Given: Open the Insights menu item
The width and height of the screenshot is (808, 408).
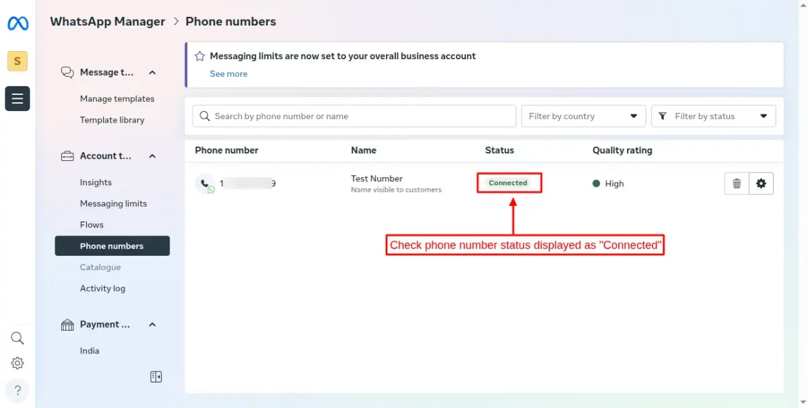Looking at the screenshot, I should [x=96, y=182].
